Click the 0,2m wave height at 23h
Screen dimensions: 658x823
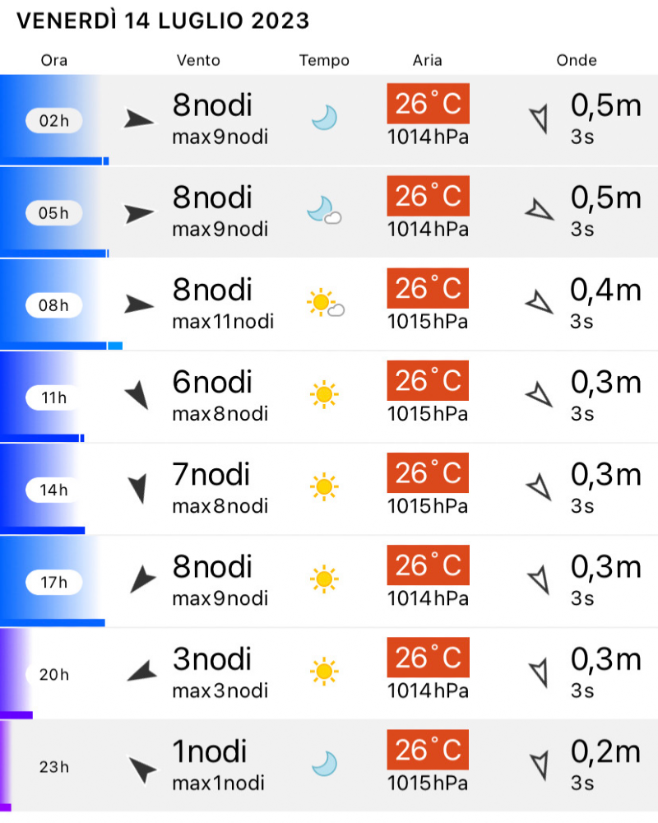[x=605, y=751]
